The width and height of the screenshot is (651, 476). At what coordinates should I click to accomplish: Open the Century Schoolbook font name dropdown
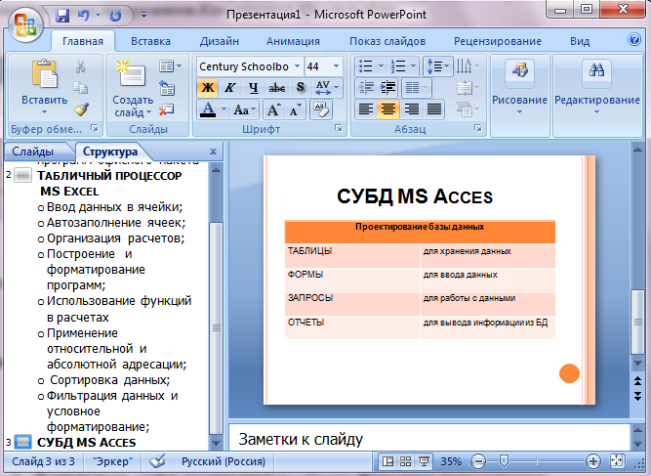297,66
